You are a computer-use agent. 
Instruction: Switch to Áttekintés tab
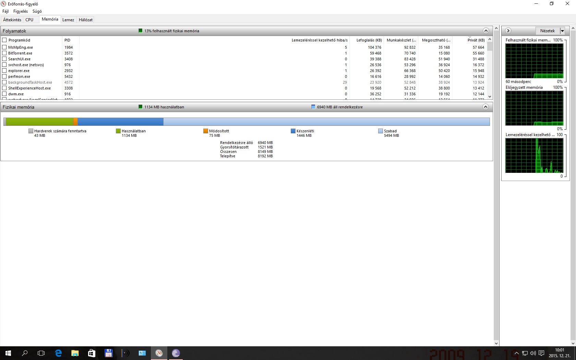click(12, 20)
